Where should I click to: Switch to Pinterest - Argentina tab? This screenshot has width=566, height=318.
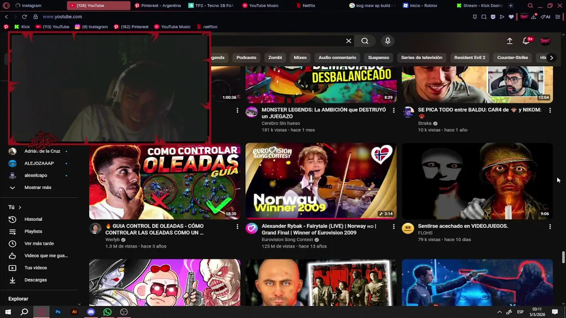pos(158,6)
